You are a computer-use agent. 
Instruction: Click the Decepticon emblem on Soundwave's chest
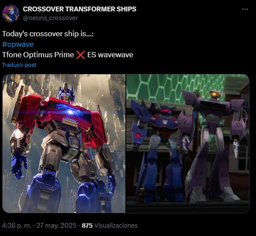click(x=165, y=121)
